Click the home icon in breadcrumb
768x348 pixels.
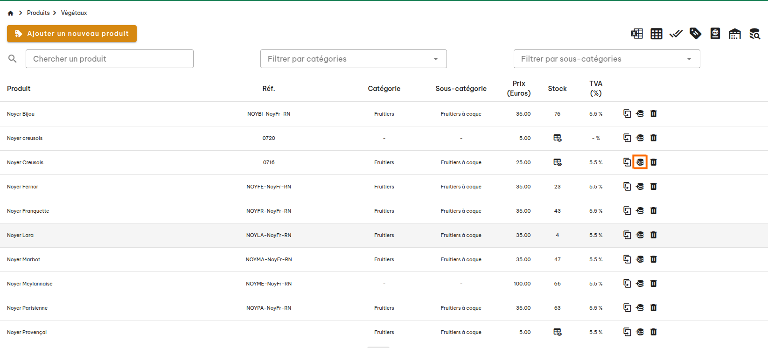pos(11,13)
